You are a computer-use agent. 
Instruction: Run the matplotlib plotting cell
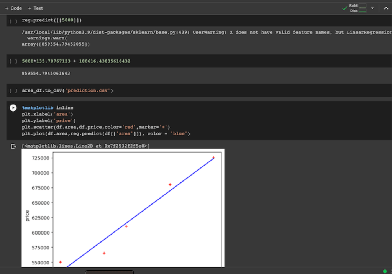click(x=13, y=108)
